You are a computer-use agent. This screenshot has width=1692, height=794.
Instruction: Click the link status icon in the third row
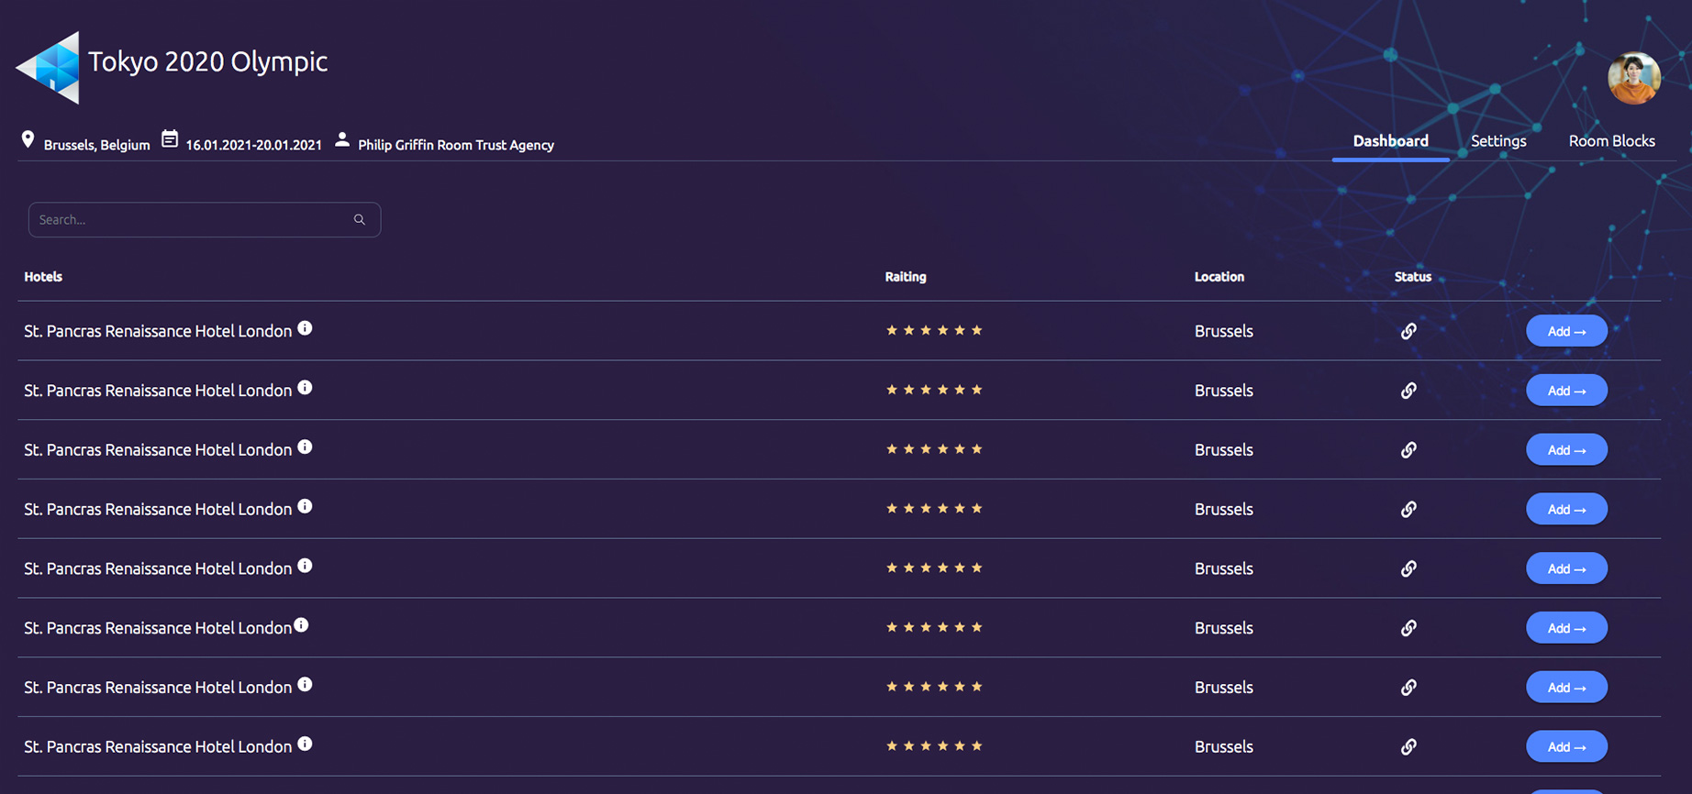point(1408,450)
